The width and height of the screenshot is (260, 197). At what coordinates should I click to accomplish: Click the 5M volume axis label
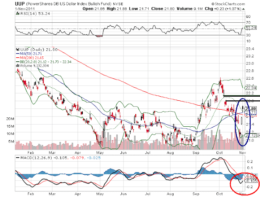coord(11,141)
